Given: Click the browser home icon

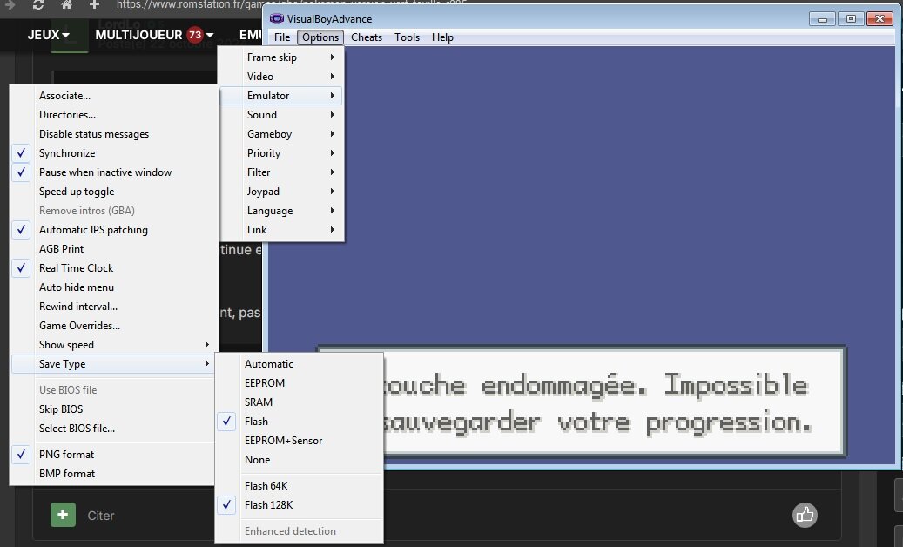Looking at the screenshot, I should click(67, 5).
